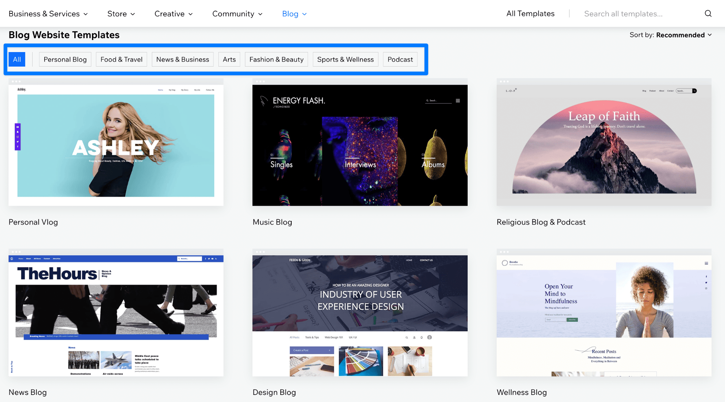Enable the Podcast category filter
This screenshot has height=402, width=725.
pyautogui.click(x=401, y=60)
